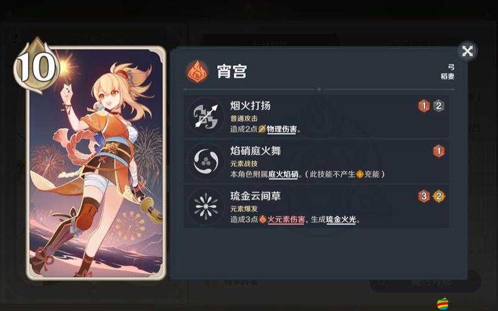Click the golden energy cost 2 icon
Viewport: 498px width, 311px height.
coord(439,197)
